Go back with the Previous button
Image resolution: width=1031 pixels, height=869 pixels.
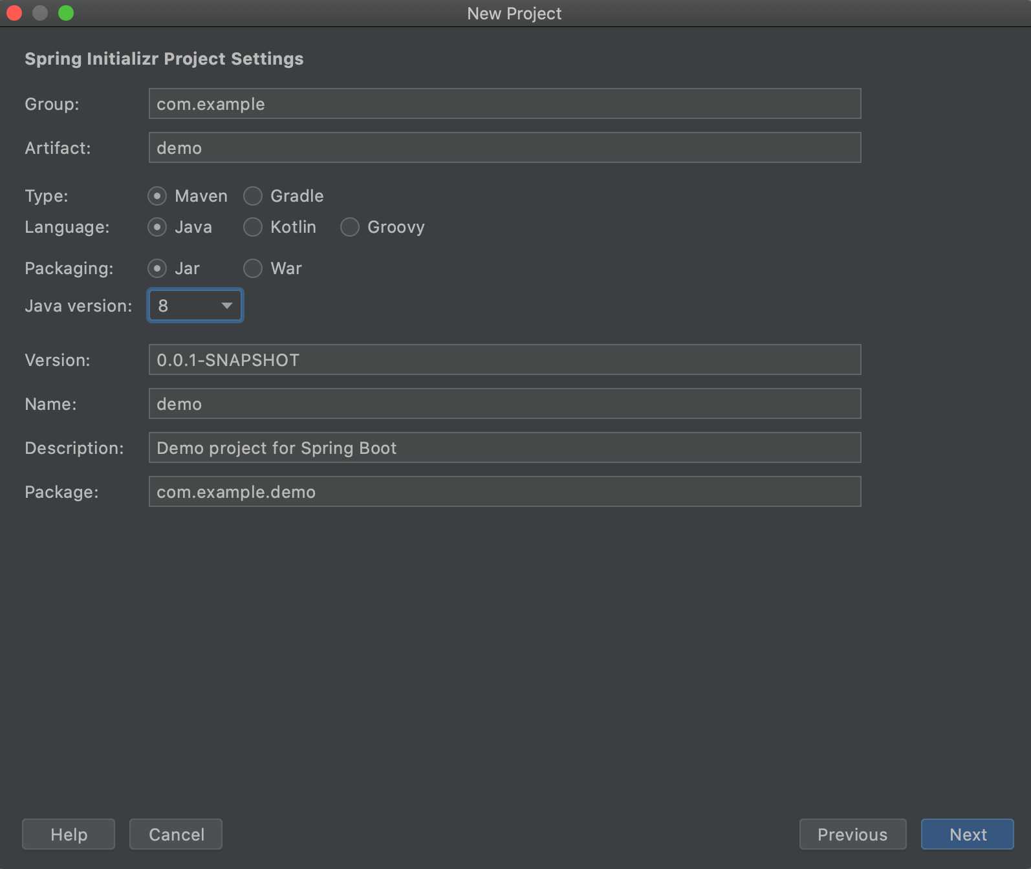pos(852,834)
